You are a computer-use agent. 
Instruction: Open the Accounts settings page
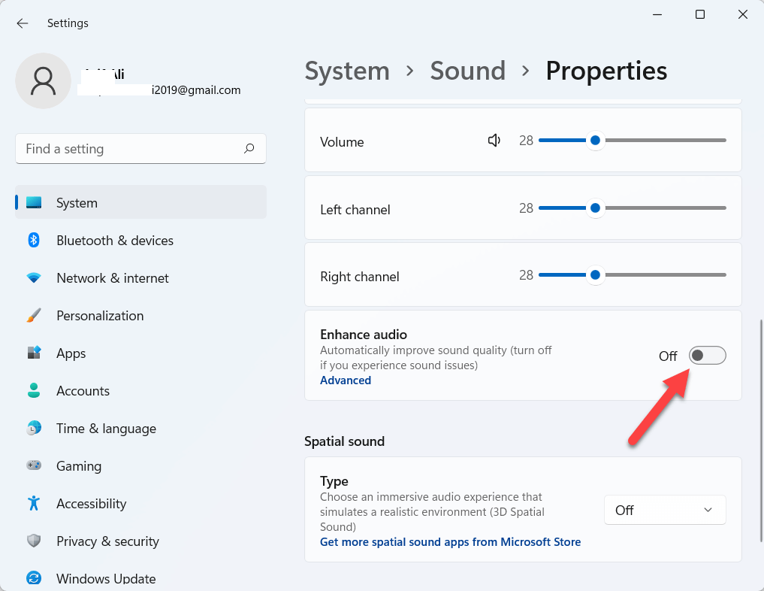[x=83, y=391]
